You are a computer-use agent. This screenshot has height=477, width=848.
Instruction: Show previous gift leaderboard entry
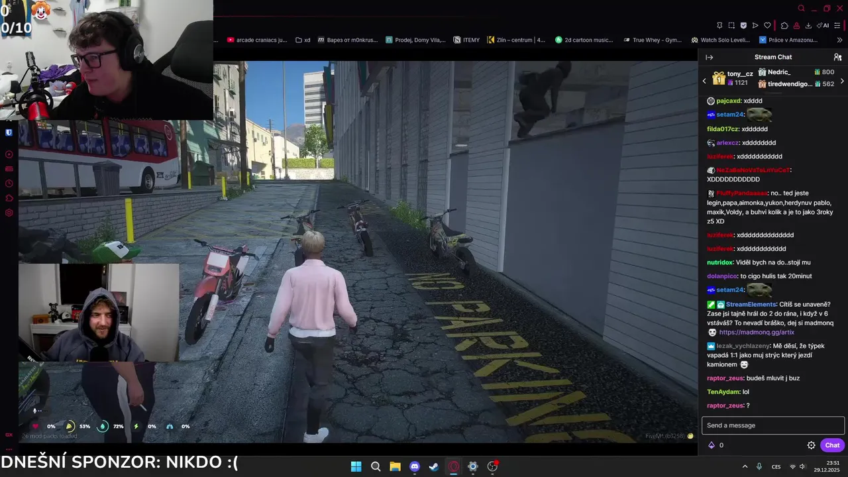(x=704, y=80)
